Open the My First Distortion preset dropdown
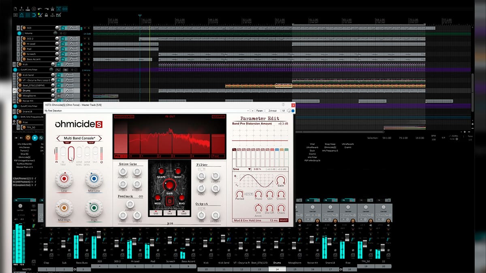486x273 pixels. [147, 110]
